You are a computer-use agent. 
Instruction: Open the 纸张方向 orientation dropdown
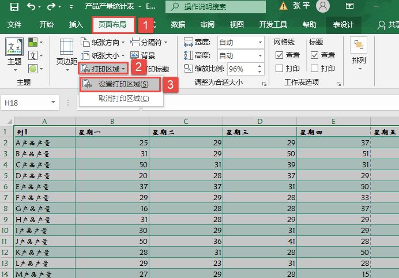click(103, 42)
